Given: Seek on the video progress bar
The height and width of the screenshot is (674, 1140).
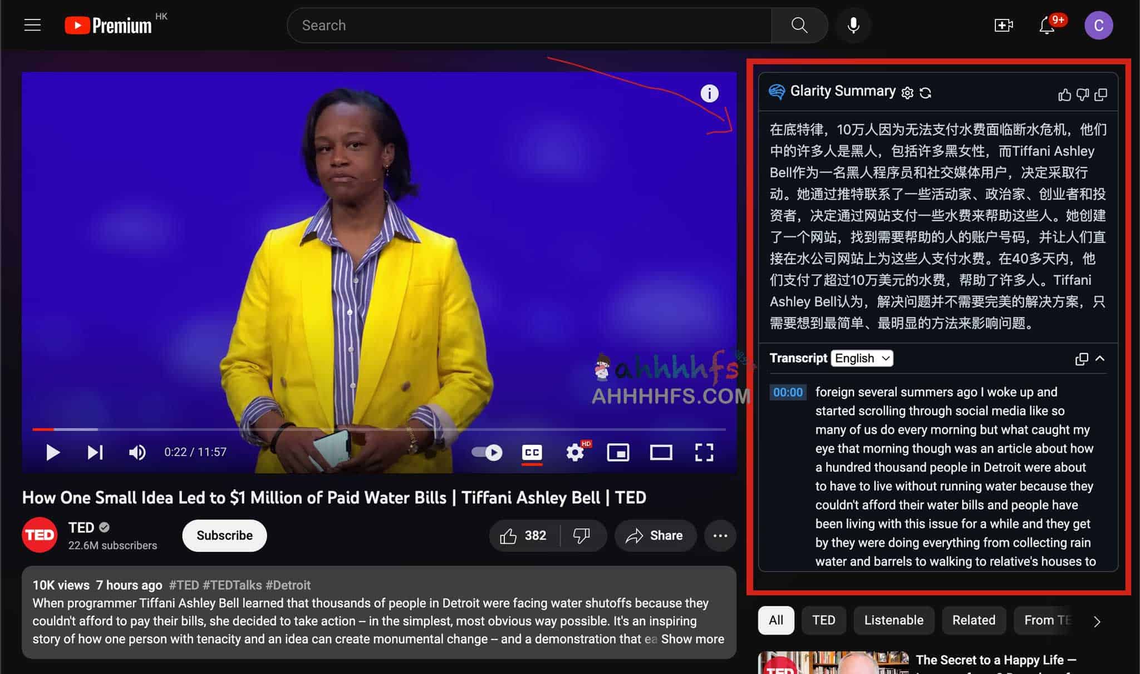Looking at the screenshot, I should pos(379,429).
